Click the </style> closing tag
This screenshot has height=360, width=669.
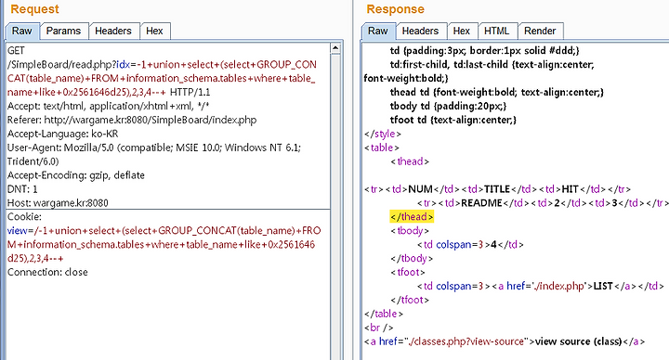pyautogui.click(x=383, y=134)
